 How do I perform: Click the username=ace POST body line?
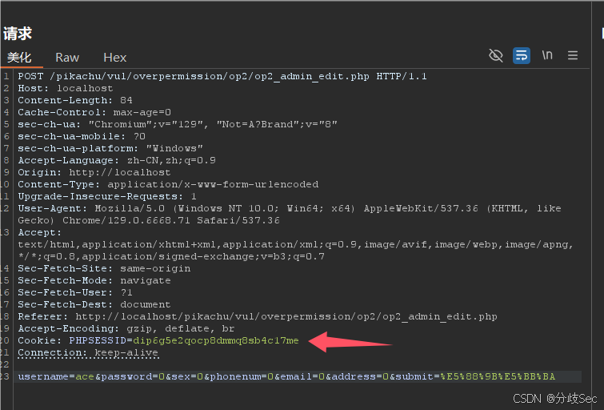(x=286, y=376)
